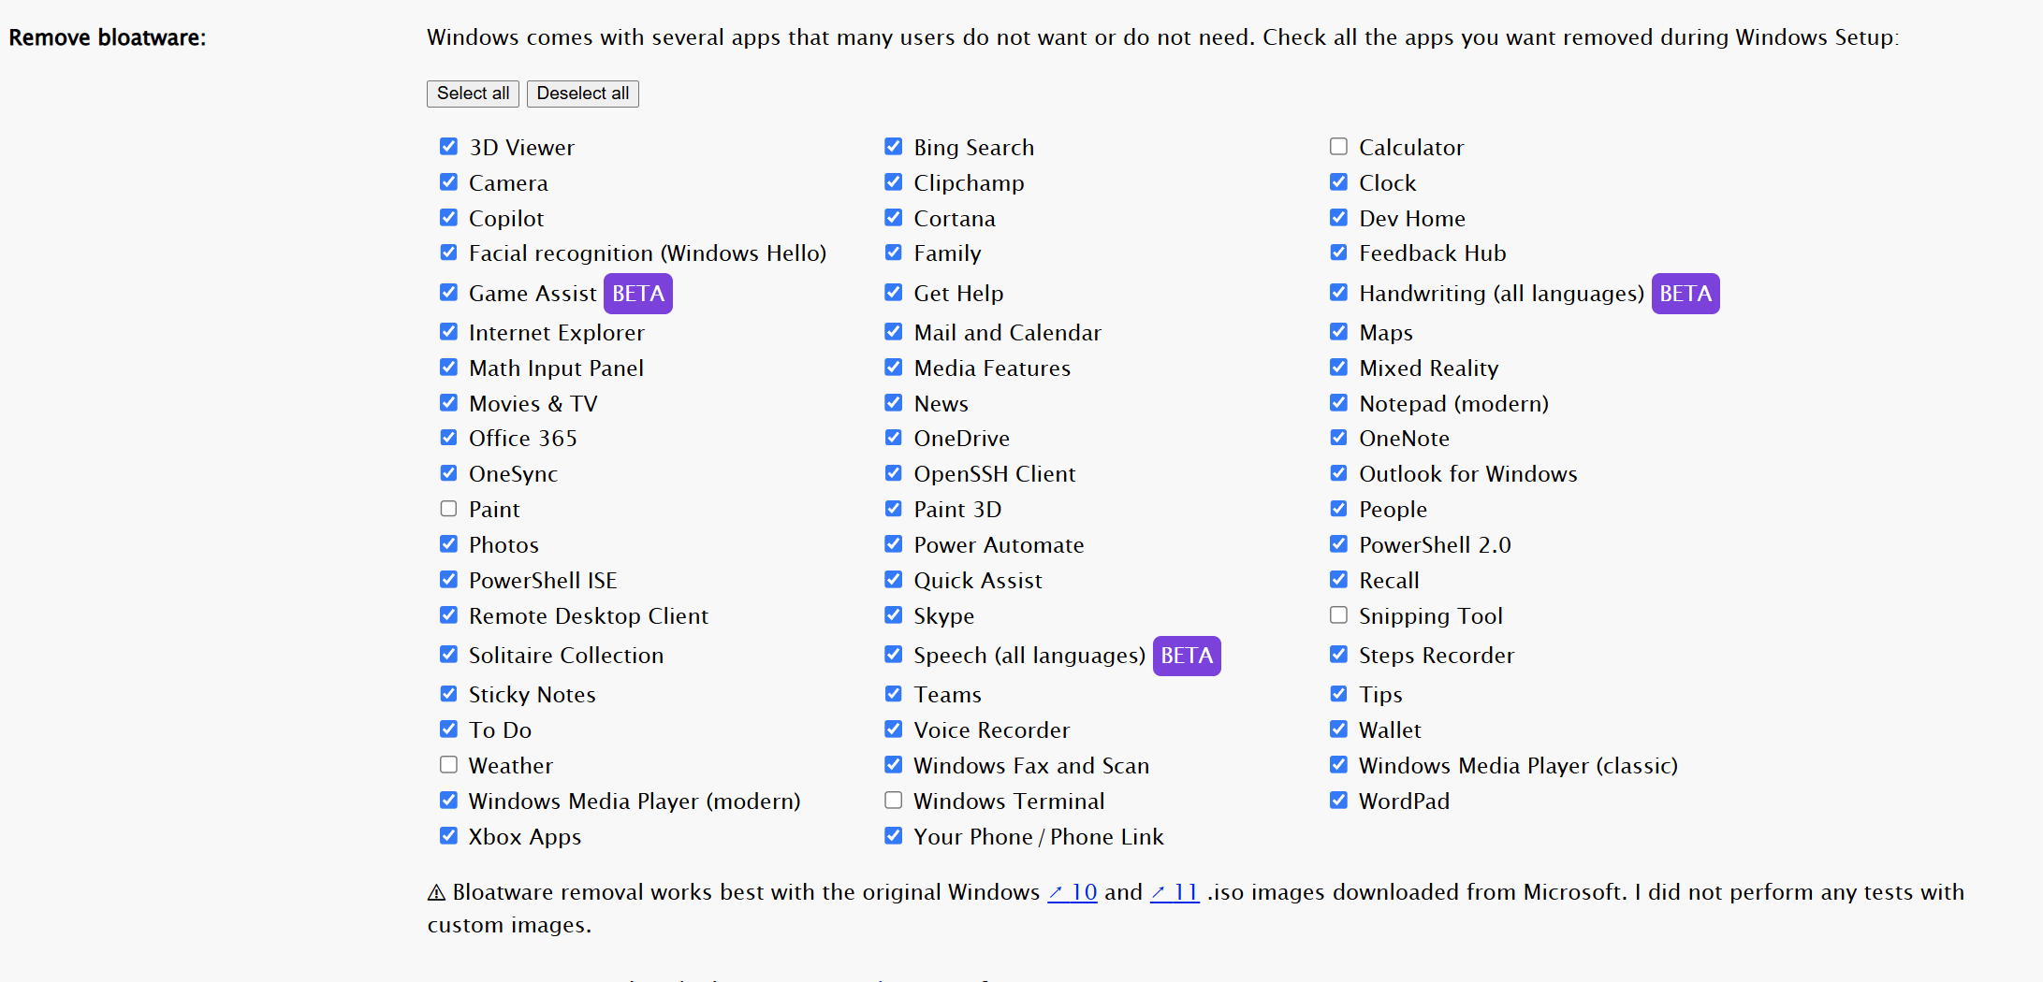The image size is (2043, 982).
Task: Check the Weather checkbox
Action: [x=449, y=765]
